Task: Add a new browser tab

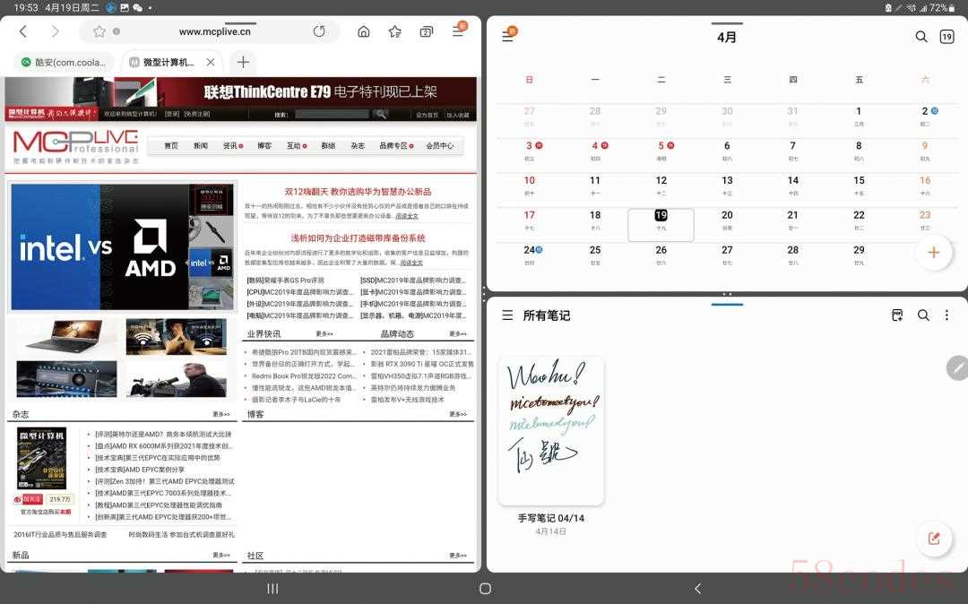Action: (243, 62)
